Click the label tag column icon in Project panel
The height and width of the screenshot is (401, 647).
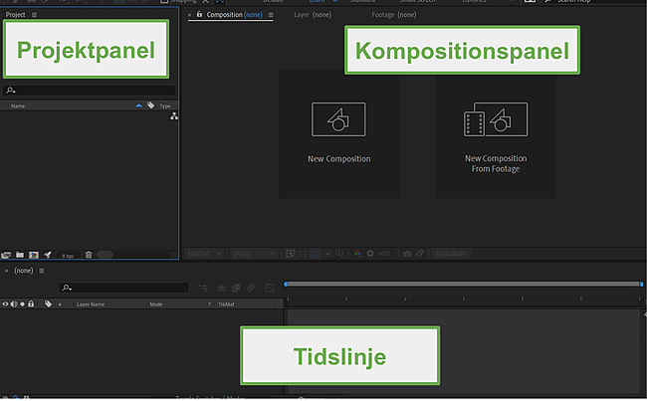pos(150,105)
